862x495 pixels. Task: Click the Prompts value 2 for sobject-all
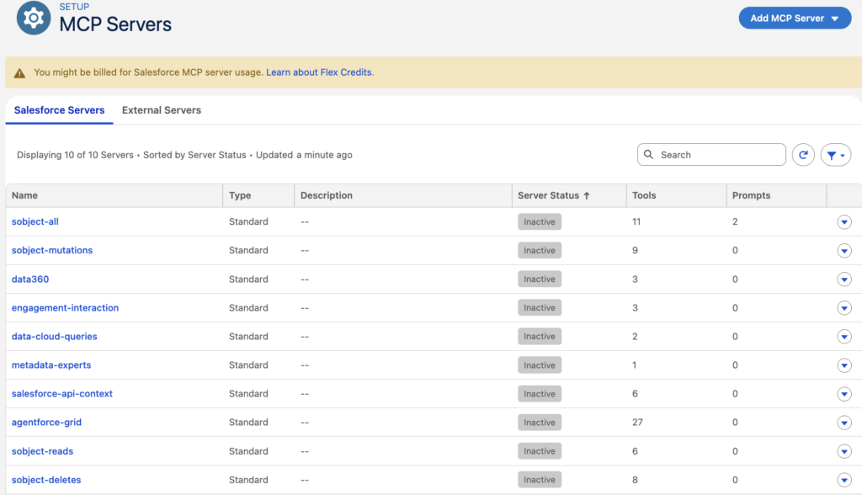pos(735,221)
